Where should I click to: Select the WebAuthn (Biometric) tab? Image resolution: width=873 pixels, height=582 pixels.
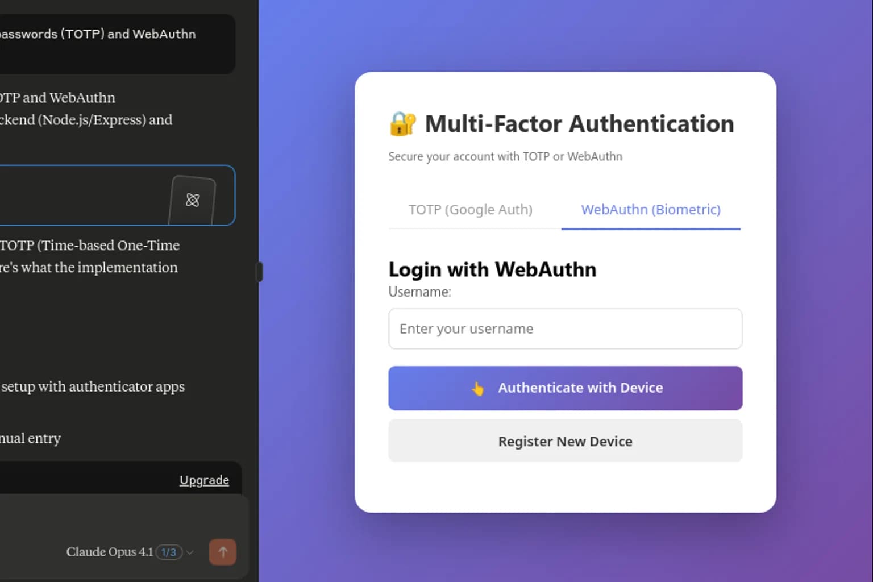click(x=651, y=210)
